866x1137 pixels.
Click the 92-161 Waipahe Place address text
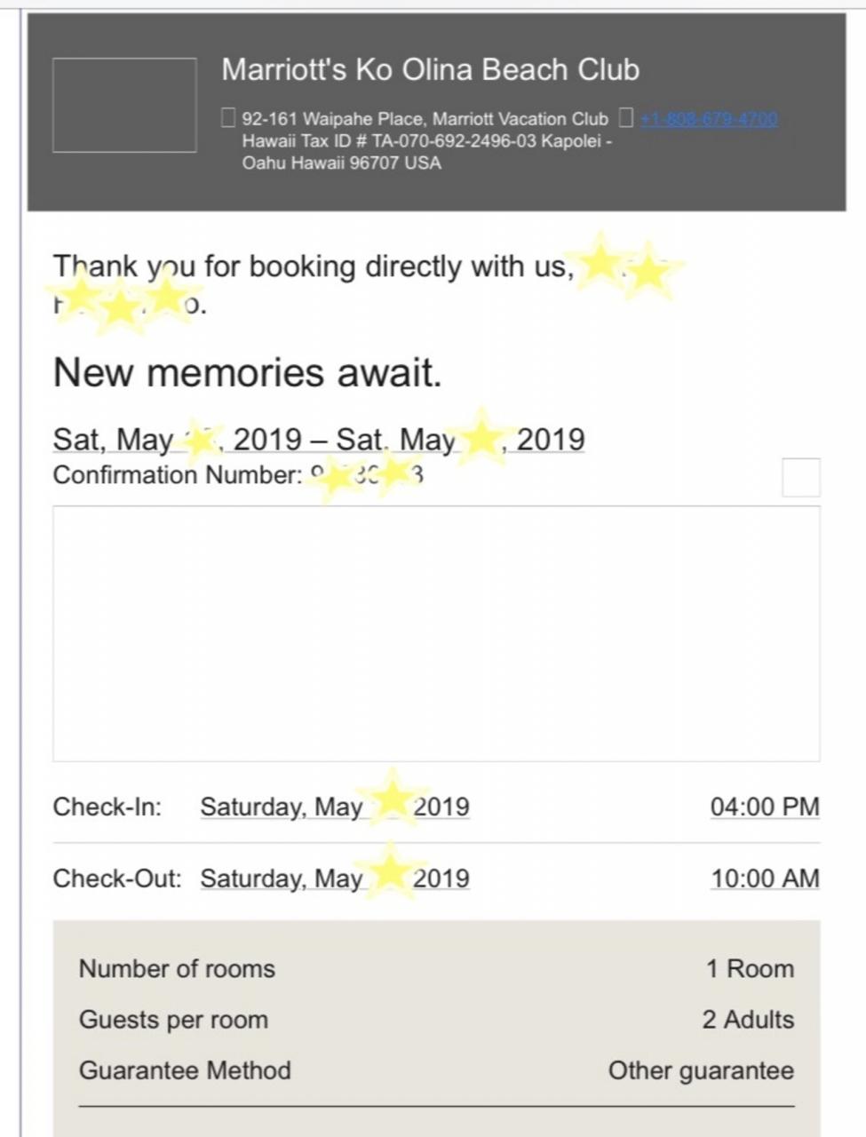[425, 118]
